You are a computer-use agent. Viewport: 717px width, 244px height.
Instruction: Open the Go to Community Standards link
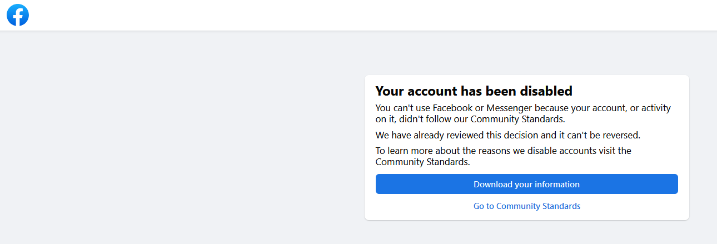[x=526, y=206]
